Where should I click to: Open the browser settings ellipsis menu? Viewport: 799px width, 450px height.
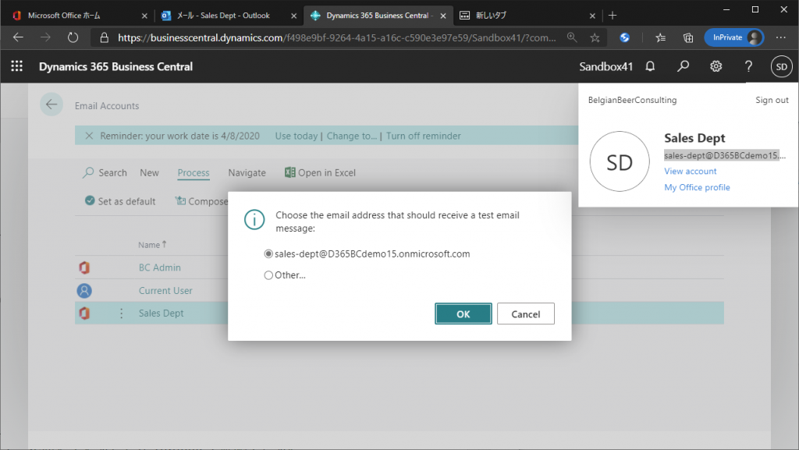(780, 37)
